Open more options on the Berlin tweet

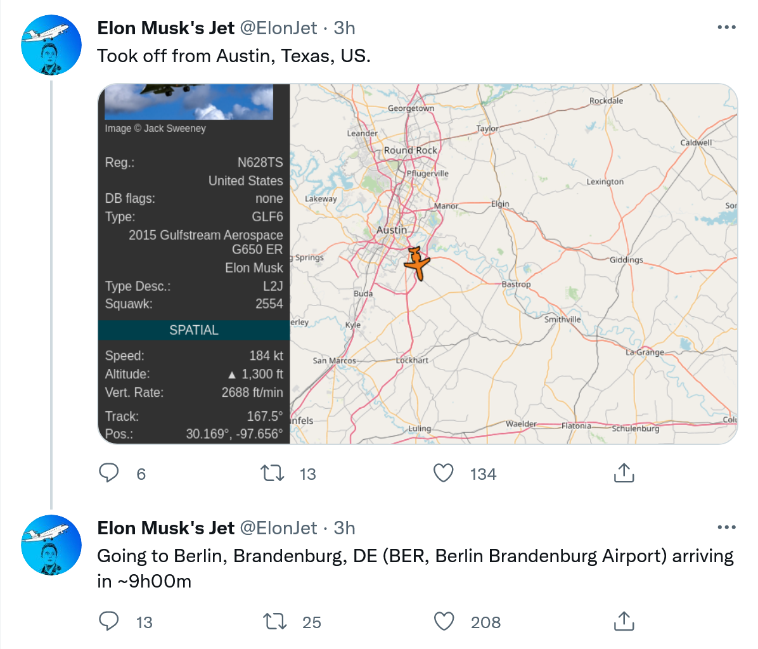(x=726, y=527)
